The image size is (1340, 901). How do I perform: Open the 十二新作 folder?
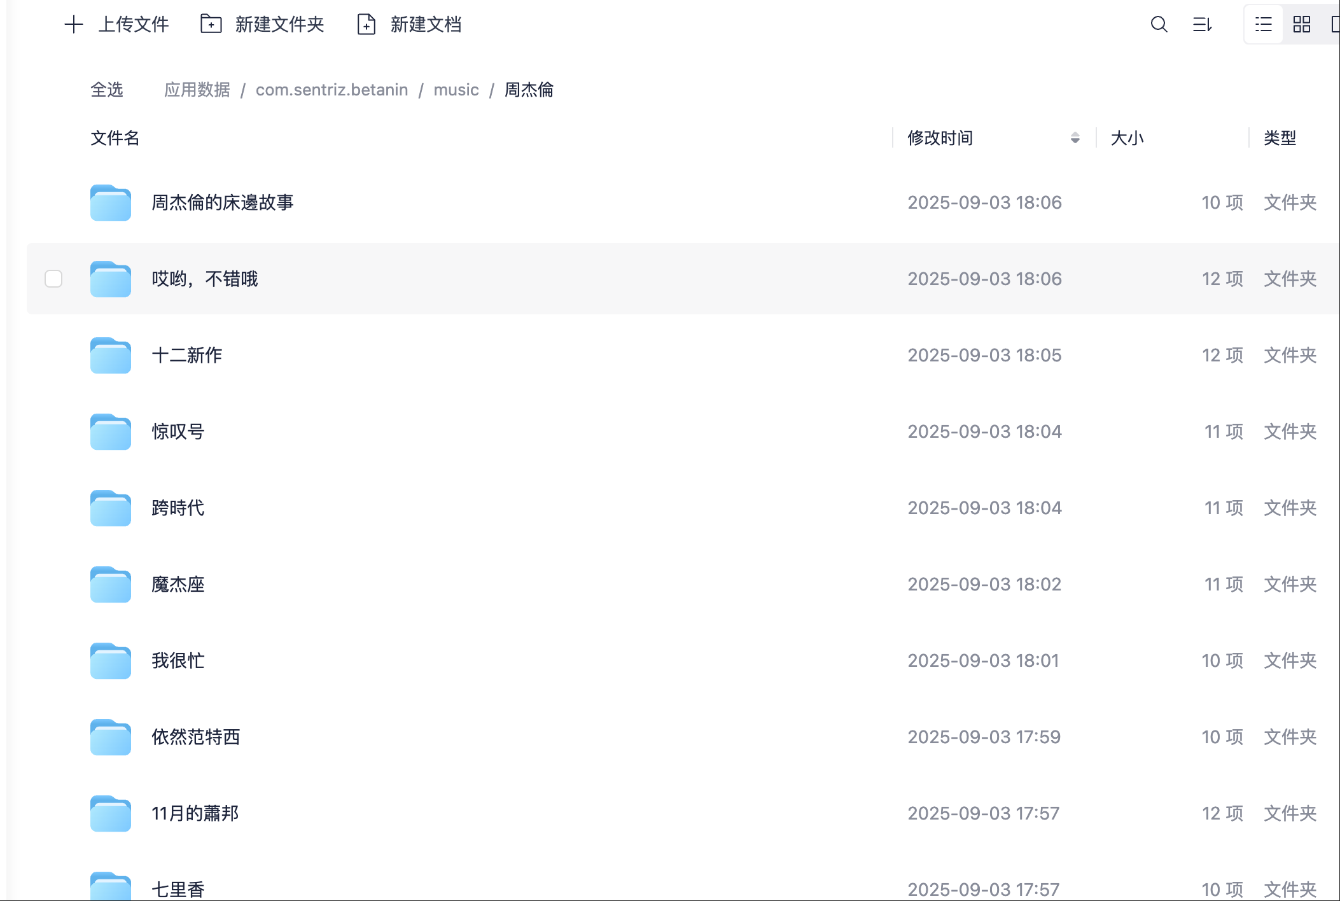point(186,355)
